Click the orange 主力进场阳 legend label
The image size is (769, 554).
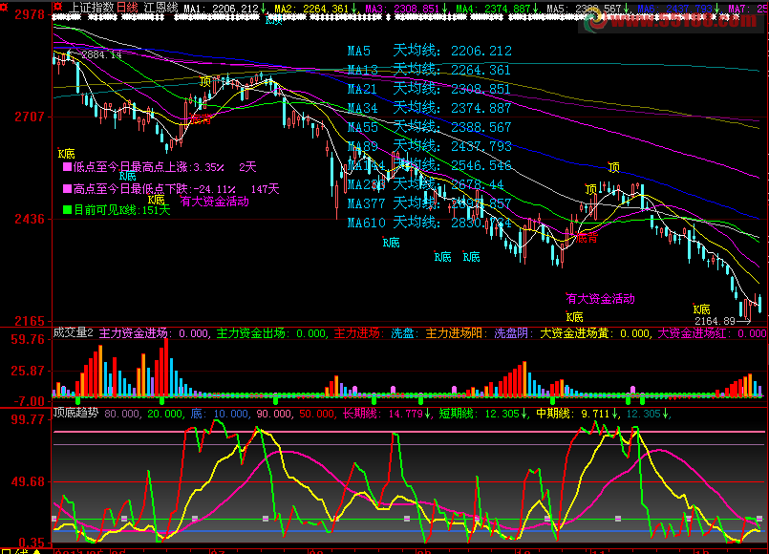click(x=455, y=333)
